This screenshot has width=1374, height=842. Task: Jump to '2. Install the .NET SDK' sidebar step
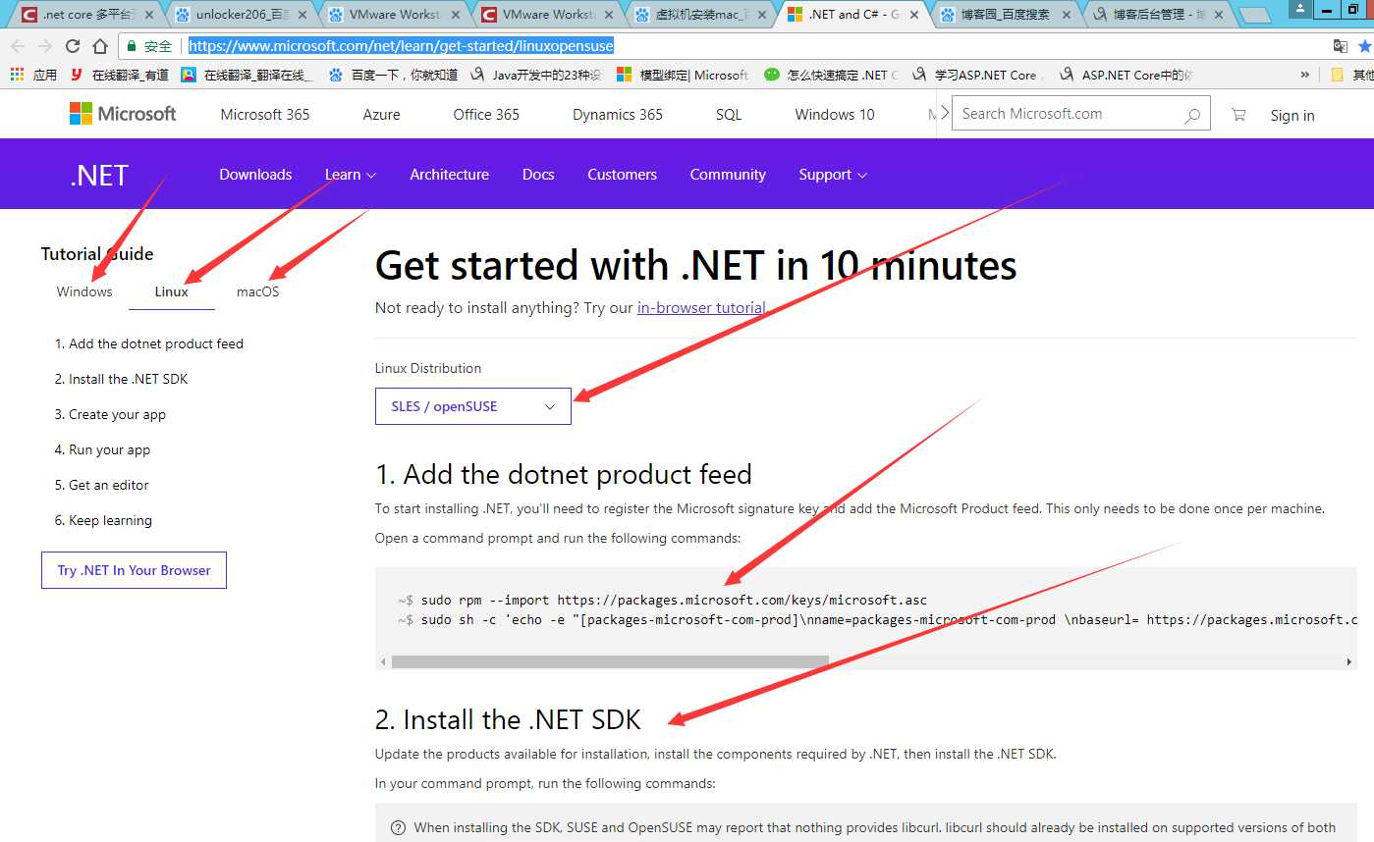click(121, 379)
